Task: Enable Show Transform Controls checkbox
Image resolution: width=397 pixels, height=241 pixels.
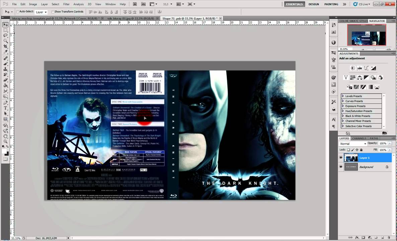Action: pos(53,12)
